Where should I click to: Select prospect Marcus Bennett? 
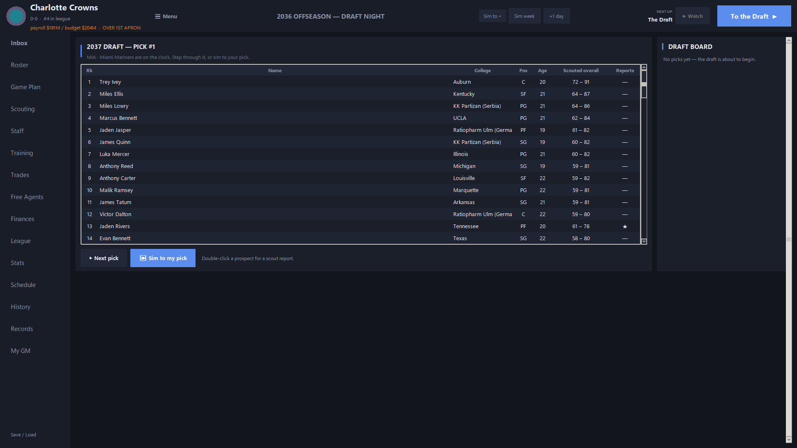[360, 118]
